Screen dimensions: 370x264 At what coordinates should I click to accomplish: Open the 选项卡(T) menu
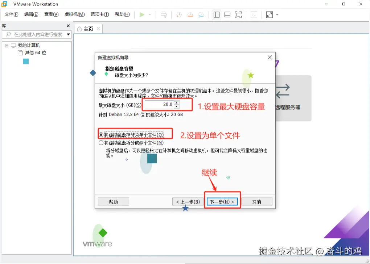pyautogui.click(x=100, y=14)
